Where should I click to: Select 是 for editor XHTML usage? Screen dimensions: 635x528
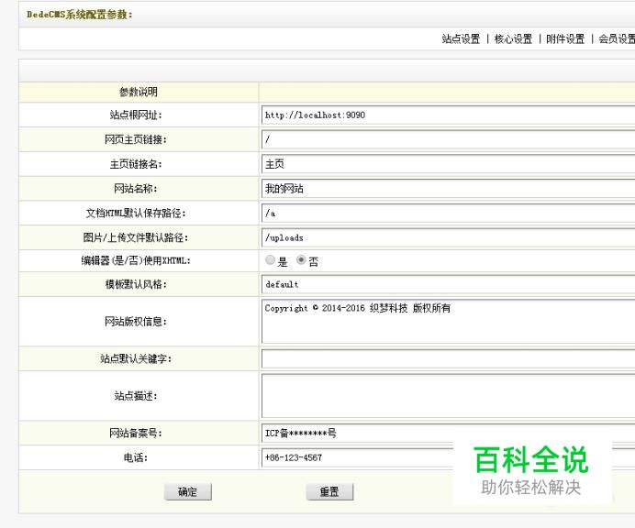pyautogui.click(x=270, y=260)
